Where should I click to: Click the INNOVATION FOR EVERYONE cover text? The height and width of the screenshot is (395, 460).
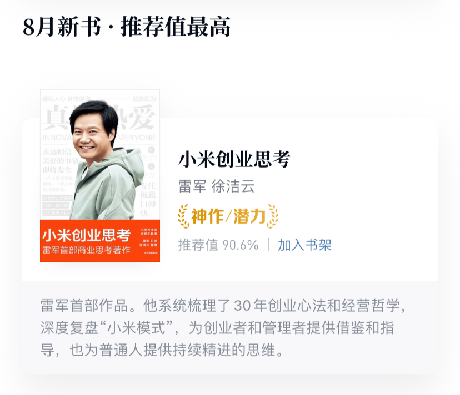[99, 138]
